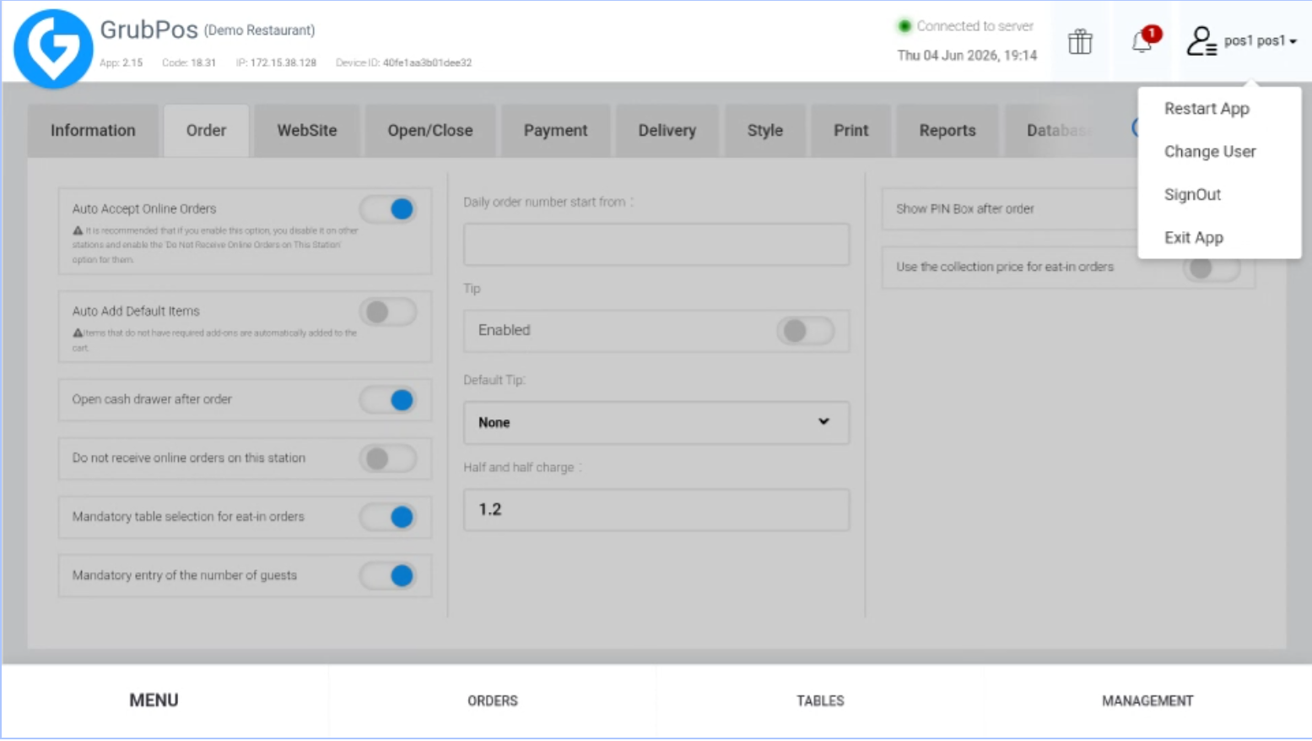The height and width of the screenshot is (741, 1312).
Task: Go to the ORDERS section
Action: pos(493,700)
